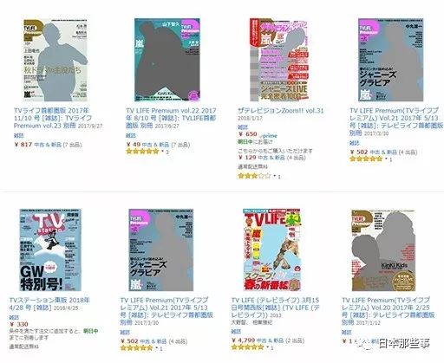Click the ¥817 used and new offers link

(48, 145)
